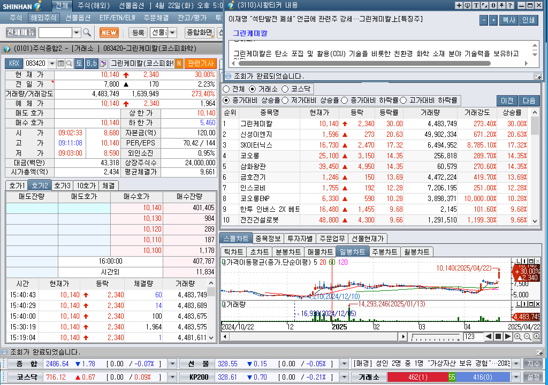Viewport: 548px width, 385px height.
Task: Click the chart play-backward triangle button
Action: pyautogui.click(x=489, y=336)
